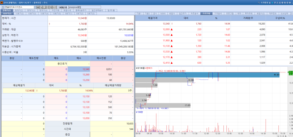
Task: Click the stock name input 엔솔바이오사이언스
Action: [x=19, y=7]
